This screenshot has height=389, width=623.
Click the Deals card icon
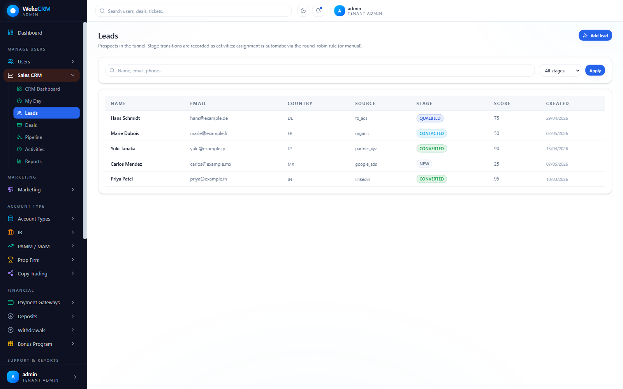point(19,125)
